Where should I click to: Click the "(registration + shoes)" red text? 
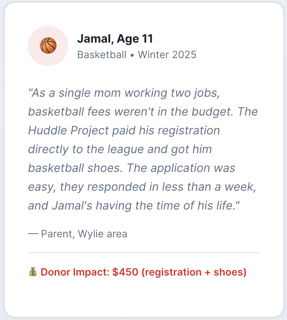coord(194,272)
